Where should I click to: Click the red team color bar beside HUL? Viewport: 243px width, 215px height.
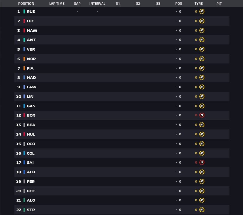pos(24,134)
